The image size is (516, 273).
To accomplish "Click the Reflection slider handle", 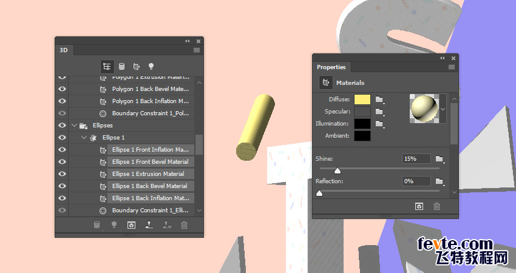I will 319,193.
